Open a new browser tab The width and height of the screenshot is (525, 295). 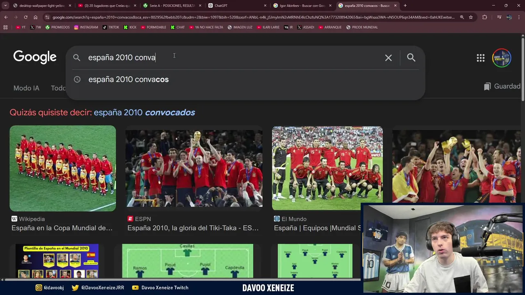click(x=405, y=6)
